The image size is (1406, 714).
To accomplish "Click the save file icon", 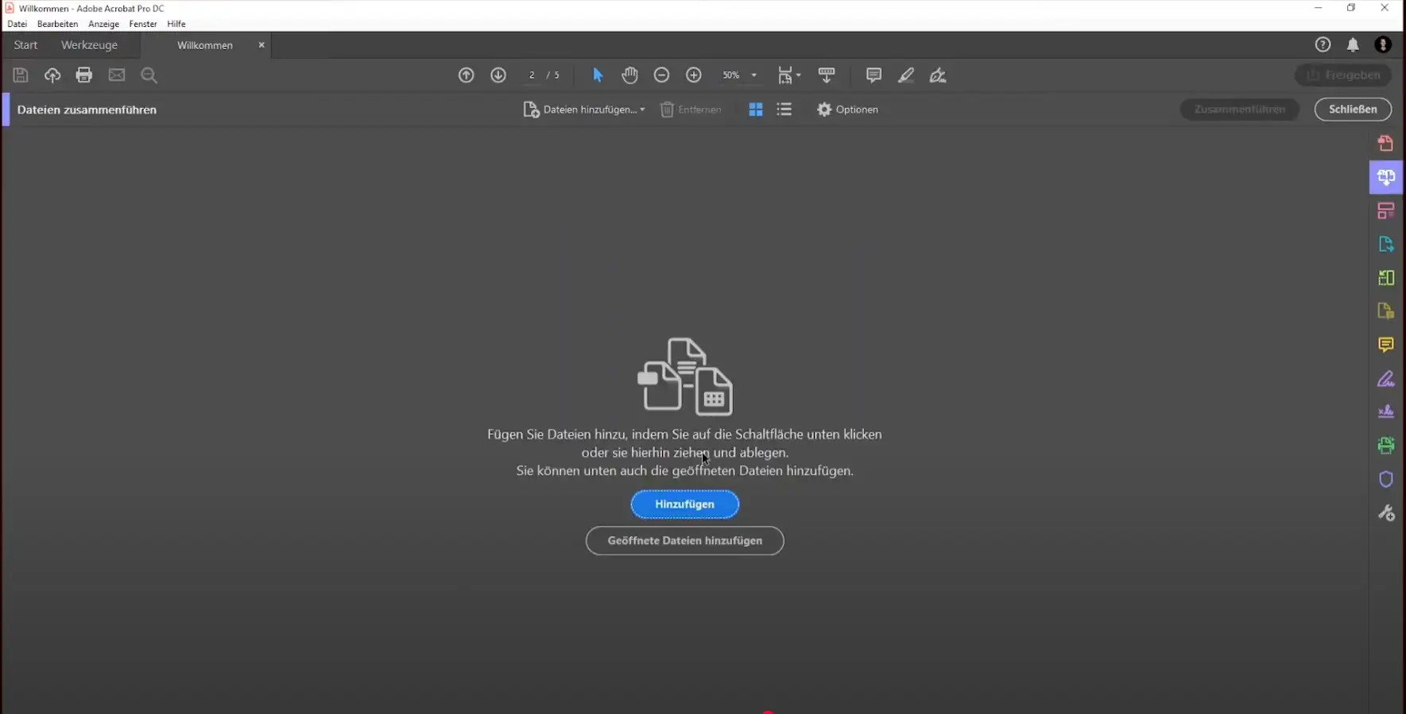I will coord(21,75).
